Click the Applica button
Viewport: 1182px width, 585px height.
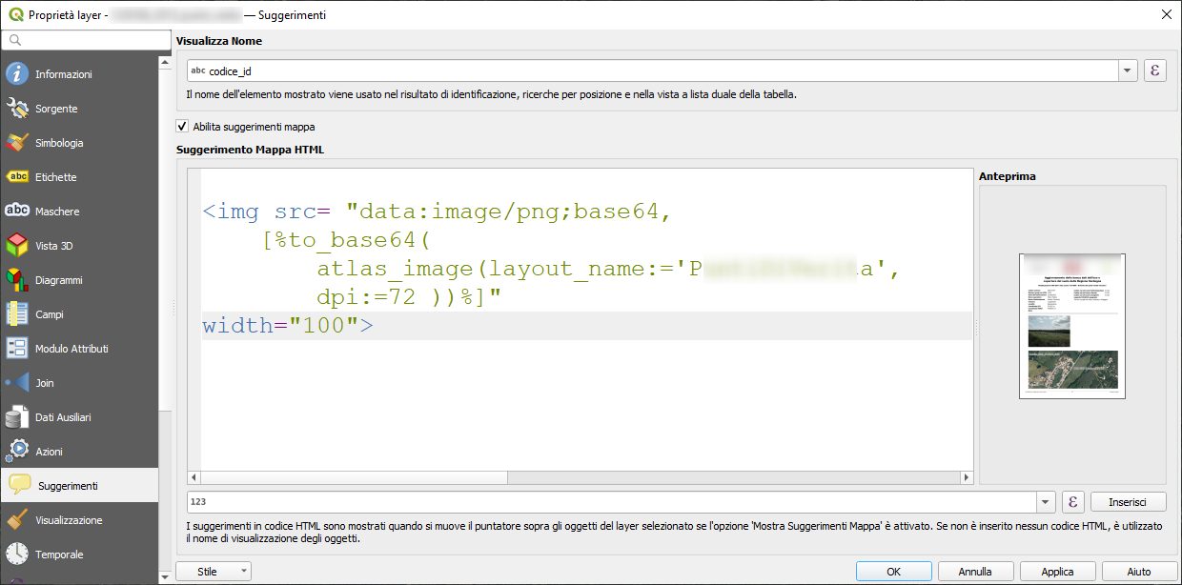point(1058,572)
